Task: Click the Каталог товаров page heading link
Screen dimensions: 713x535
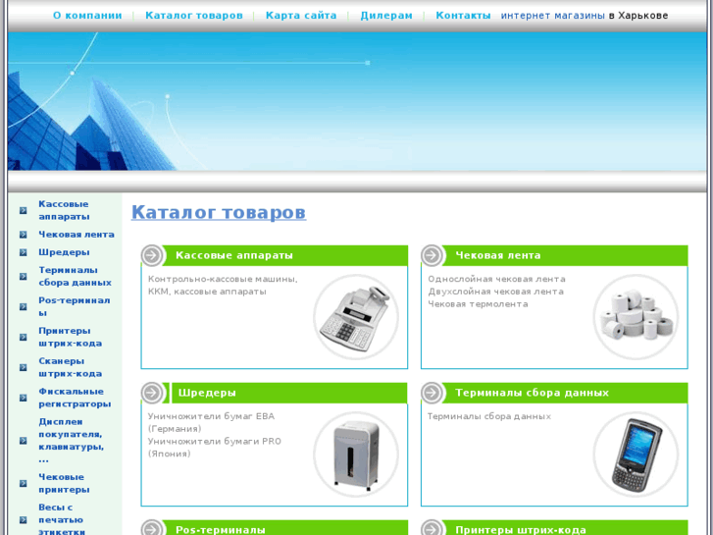Action: pyautogui.click(x=219, y=212)
